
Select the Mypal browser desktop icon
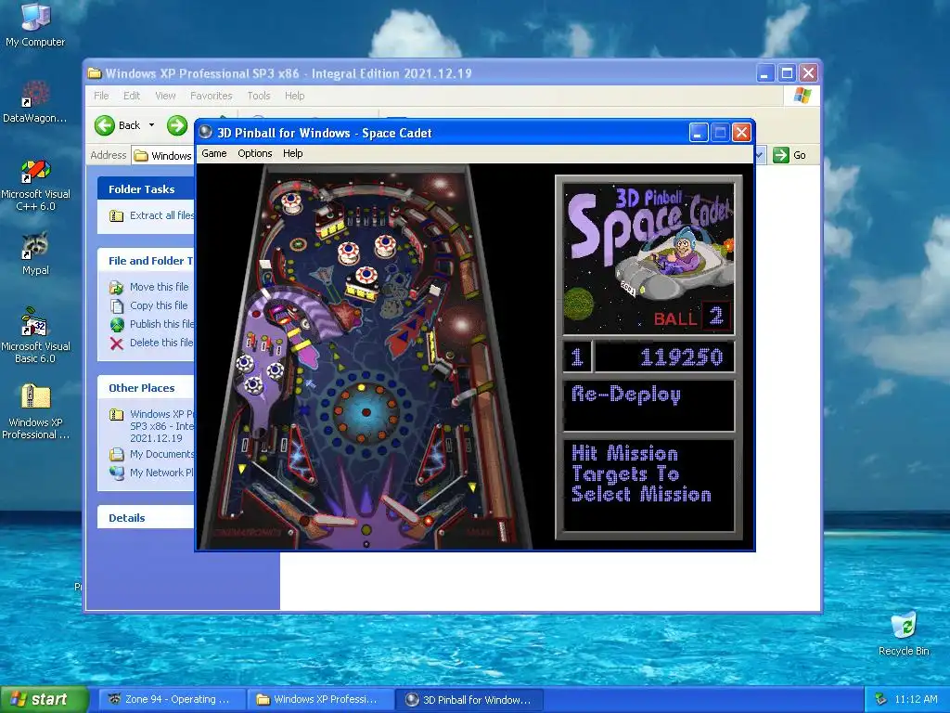(35, 253)
